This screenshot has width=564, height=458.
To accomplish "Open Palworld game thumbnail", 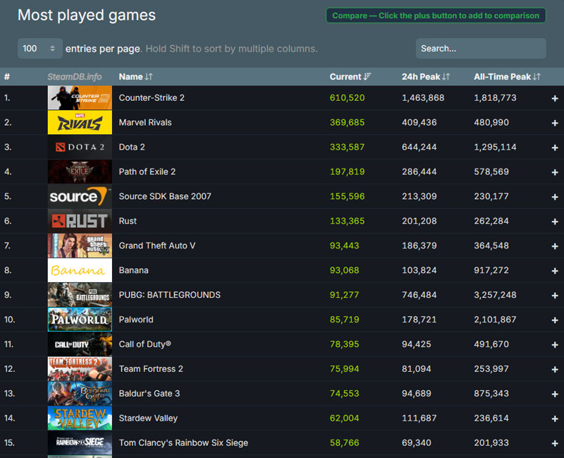I will point(80,320).
